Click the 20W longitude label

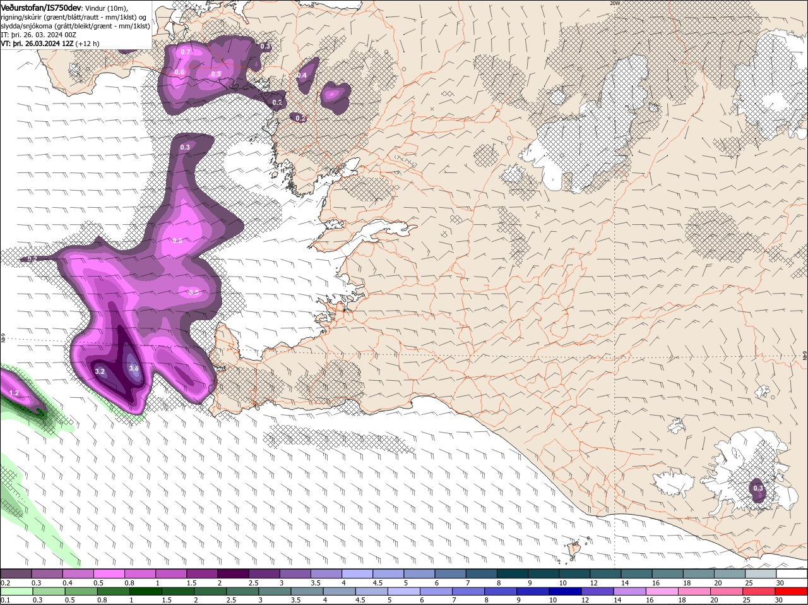pos(615,3)
